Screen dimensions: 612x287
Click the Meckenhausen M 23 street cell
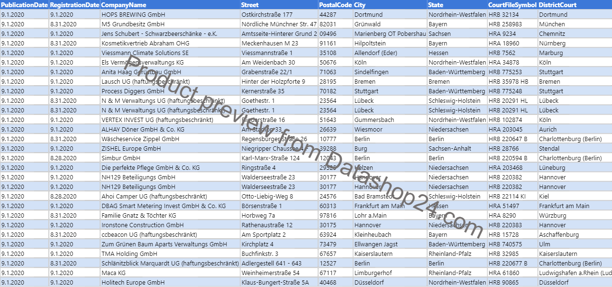coord(279,43)
